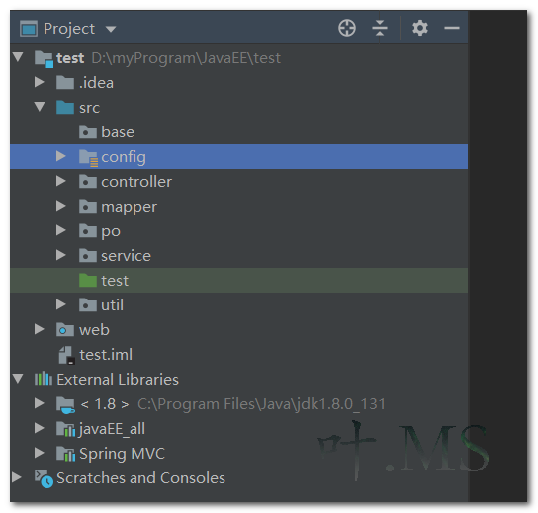Select the highlighted 'config' label
This screenshot has height=513, width=538.
124,157
